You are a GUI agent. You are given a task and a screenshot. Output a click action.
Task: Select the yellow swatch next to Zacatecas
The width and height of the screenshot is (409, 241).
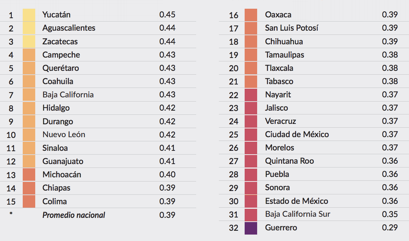pyautogui.click(x=29, y=42)
